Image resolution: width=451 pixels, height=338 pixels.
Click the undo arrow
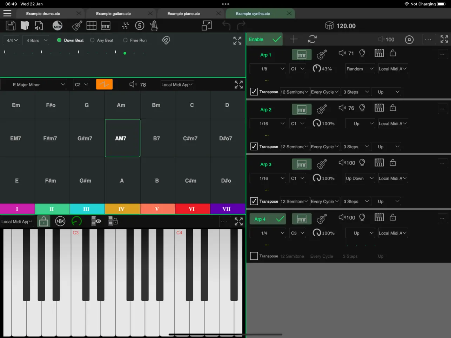tap(227, 26)
